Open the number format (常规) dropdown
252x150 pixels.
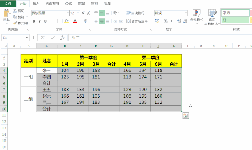(x=186, y=13)
